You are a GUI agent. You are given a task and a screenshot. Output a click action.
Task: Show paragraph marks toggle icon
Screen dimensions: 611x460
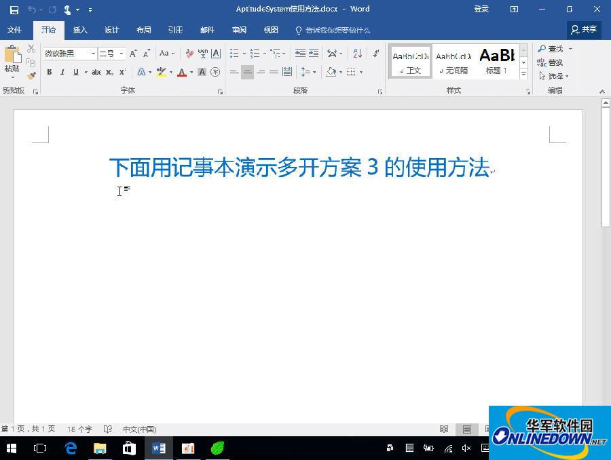click(375, 54)
